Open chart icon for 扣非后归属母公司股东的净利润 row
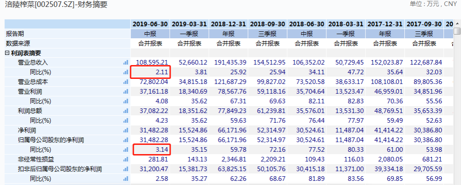 (126, 169)
